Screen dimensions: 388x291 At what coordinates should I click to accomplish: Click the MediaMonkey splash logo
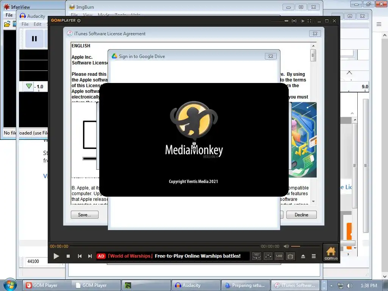tap(194, 120)
